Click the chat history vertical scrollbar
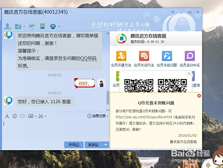 108,98
